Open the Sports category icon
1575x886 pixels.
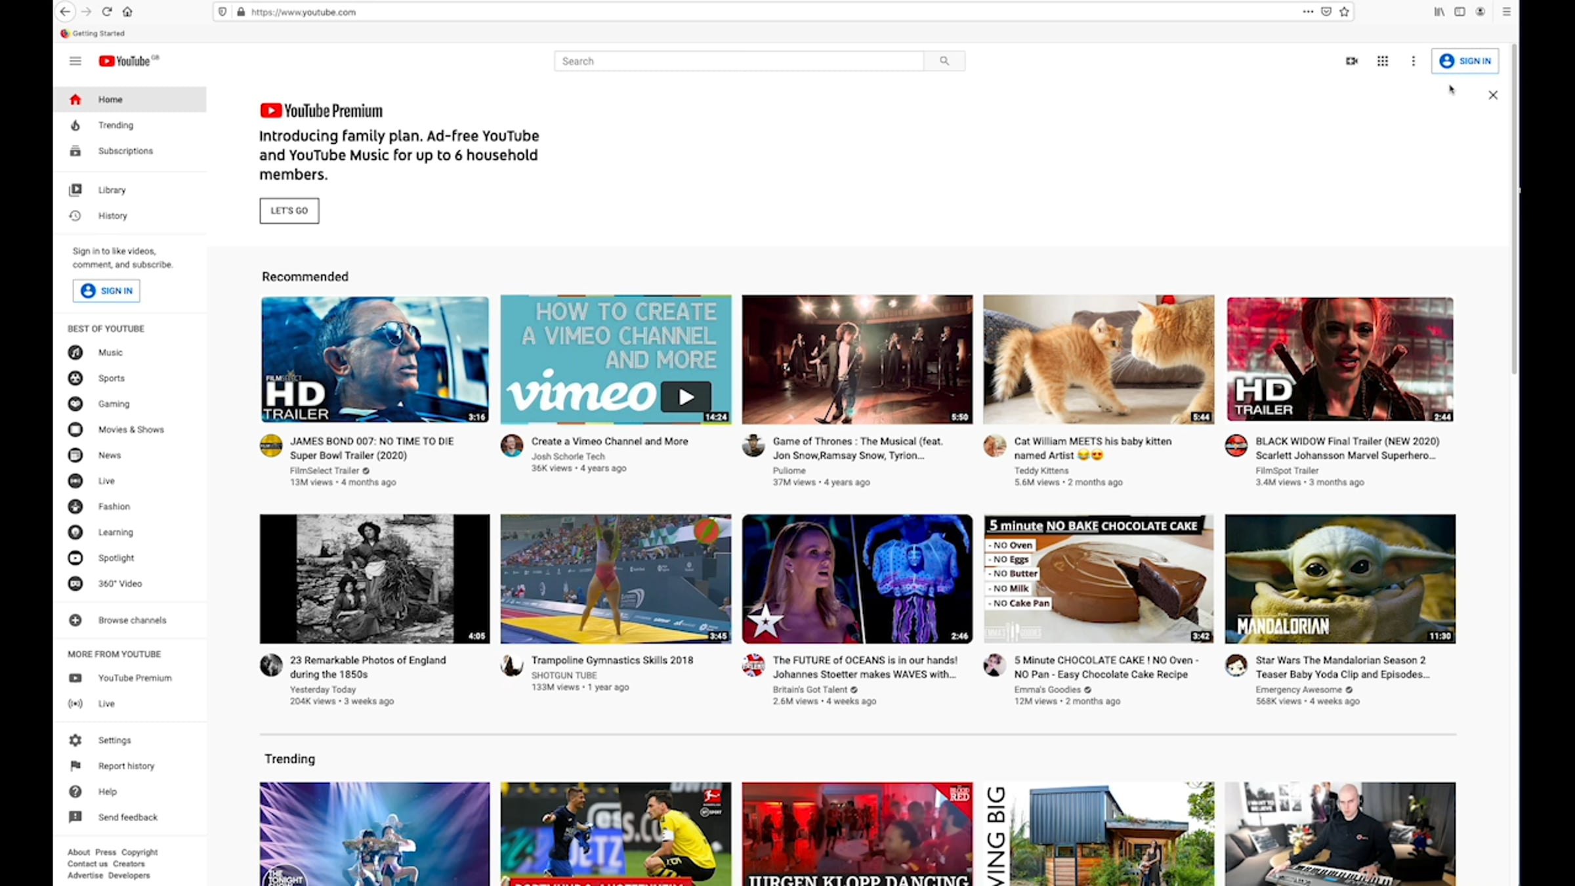(75, 378)
